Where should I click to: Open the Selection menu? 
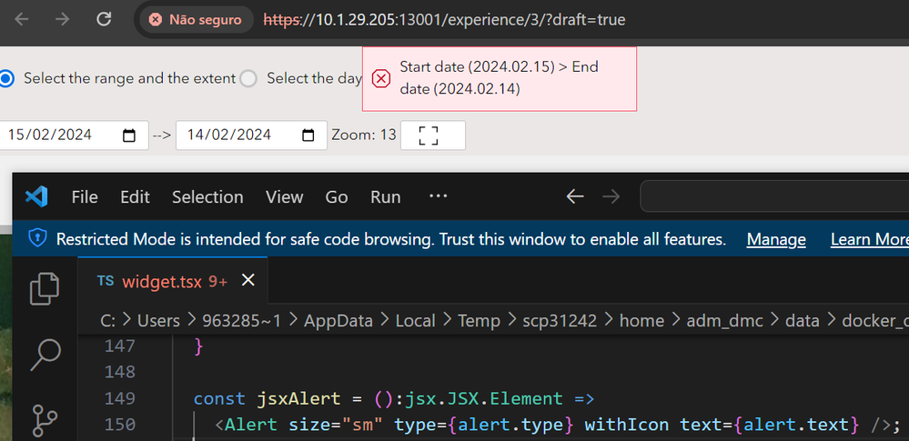point(207,196)
